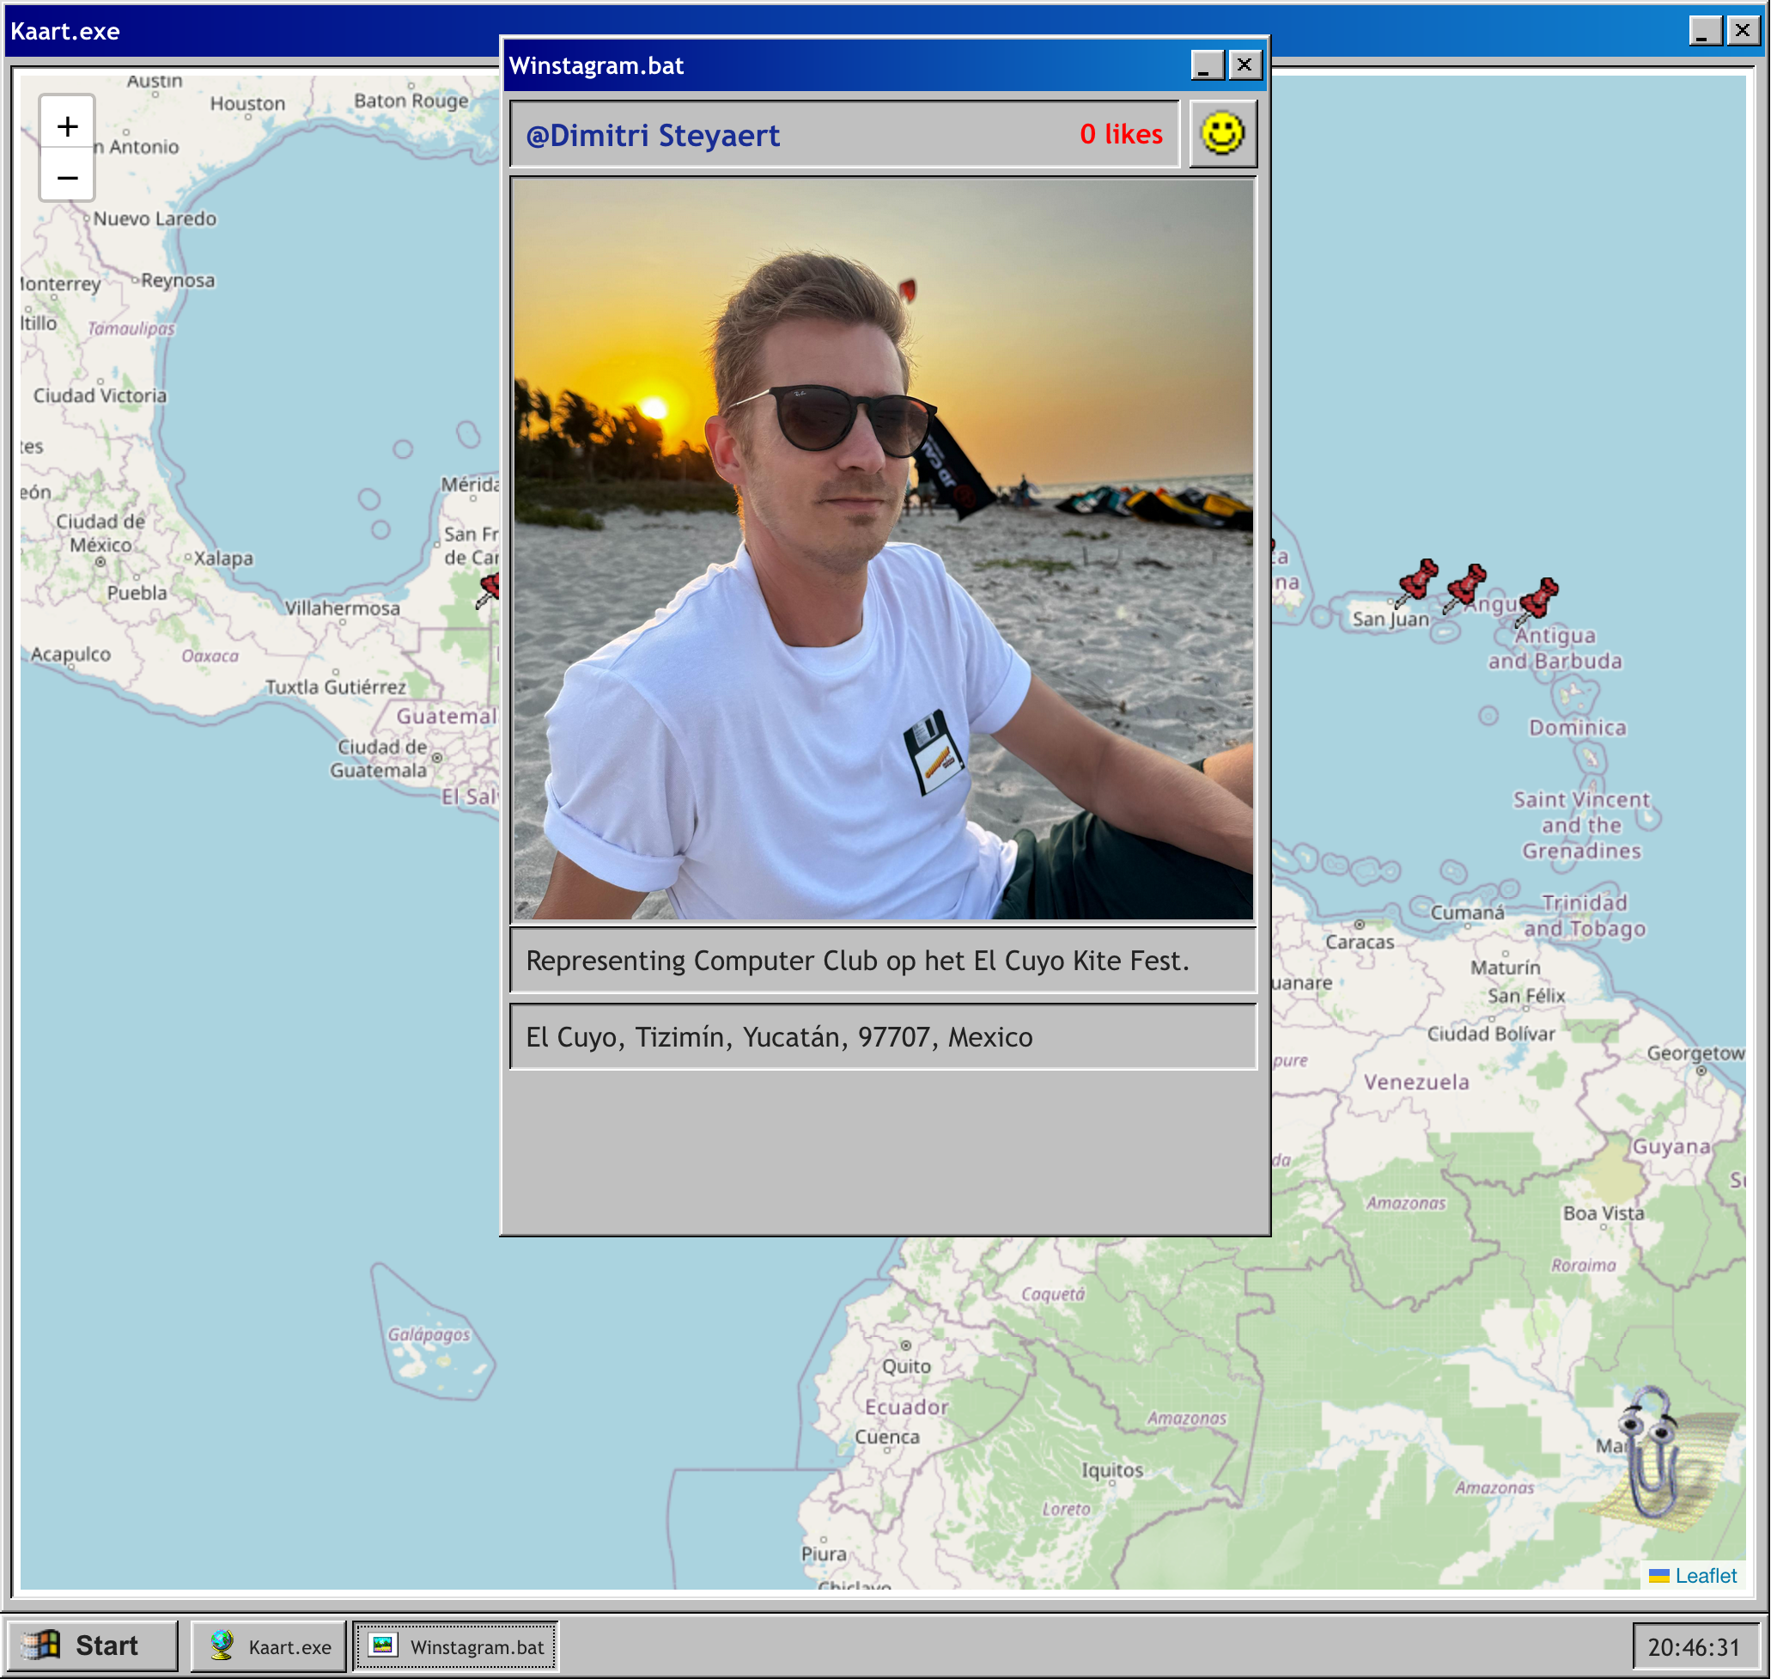This screenshot has height=1679, width=1771.
Task: Switch to the Winstagram.bat taskbar window
Action: point(456,1645)
